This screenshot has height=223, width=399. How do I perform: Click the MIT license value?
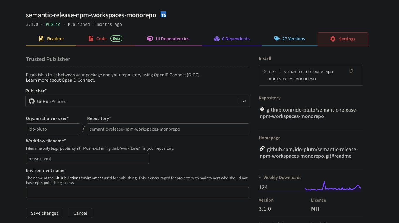[316, 209]
